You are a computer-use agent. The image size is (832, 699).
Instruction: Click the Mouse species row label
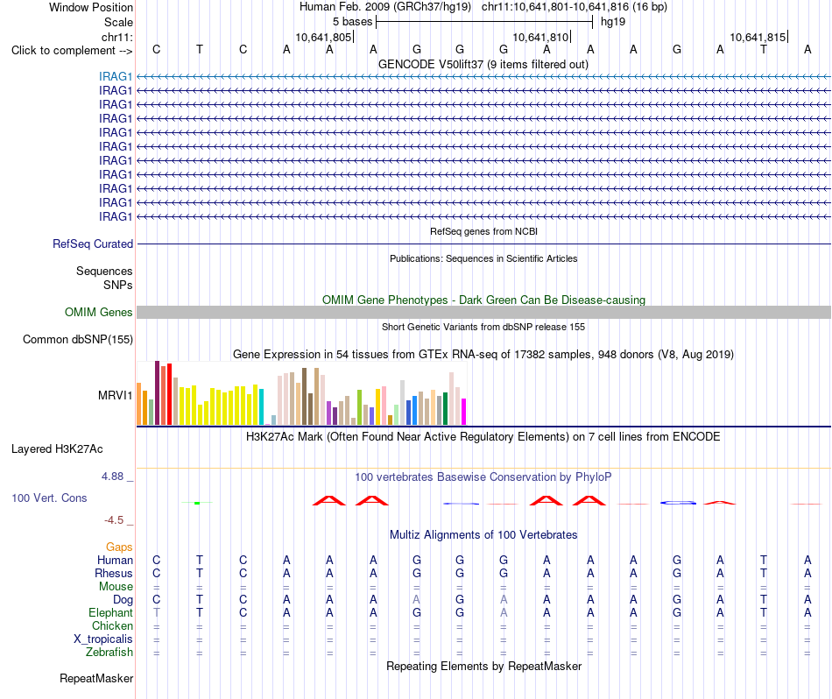116,587
